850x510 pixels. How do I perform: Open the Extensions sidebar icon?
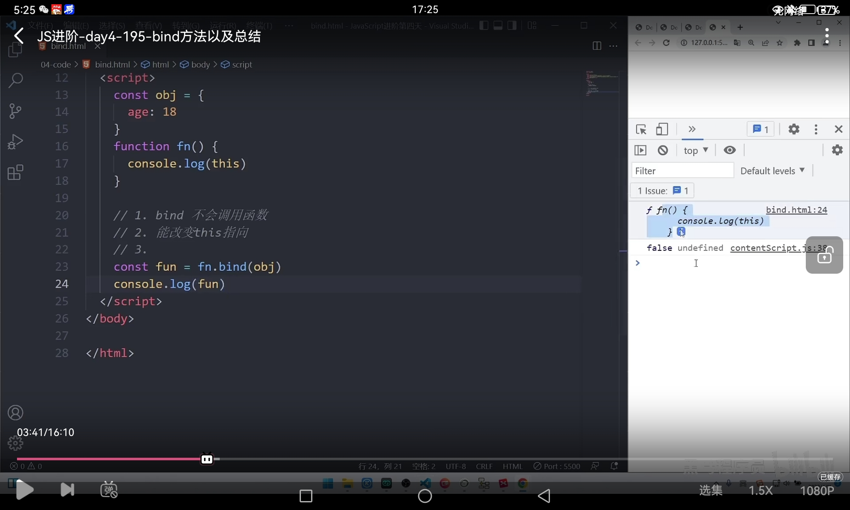click(x=15, y=173)
